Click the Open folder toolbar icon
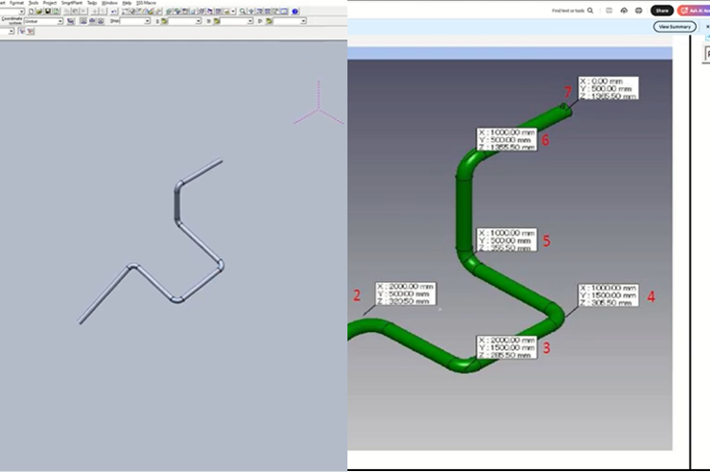This screenshot has width=710, height=472. coord(38,11)
